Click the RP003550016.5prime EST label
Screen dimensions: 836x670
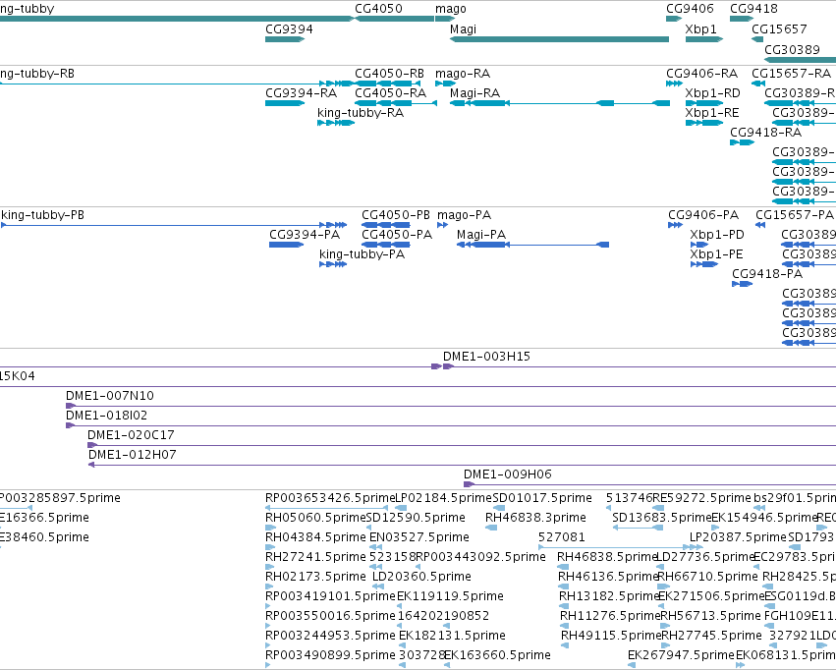(x=330, y=616)
